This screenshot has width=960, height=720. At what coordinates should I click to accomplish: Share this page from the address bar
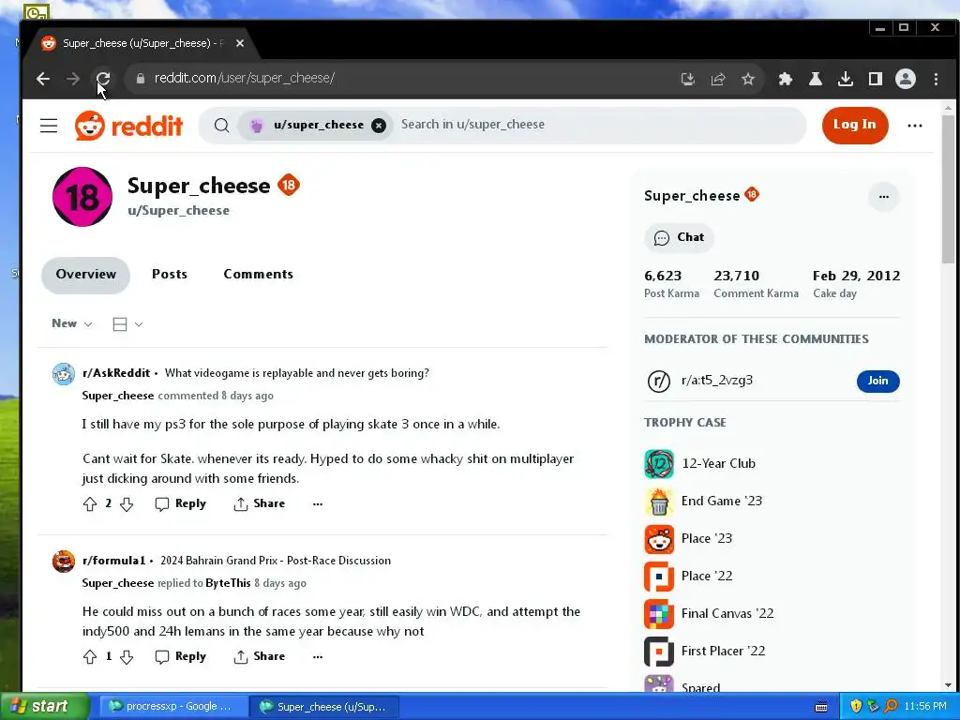tap(717, 79)
